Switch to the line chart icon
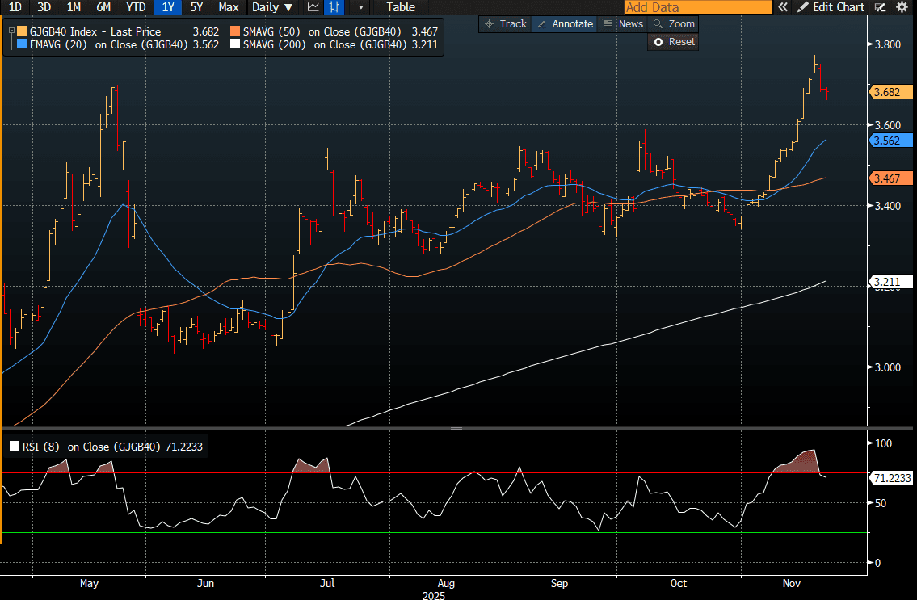The width and height of the screenshot is (917, 600). pyautogui.click(x=313, y=7)
